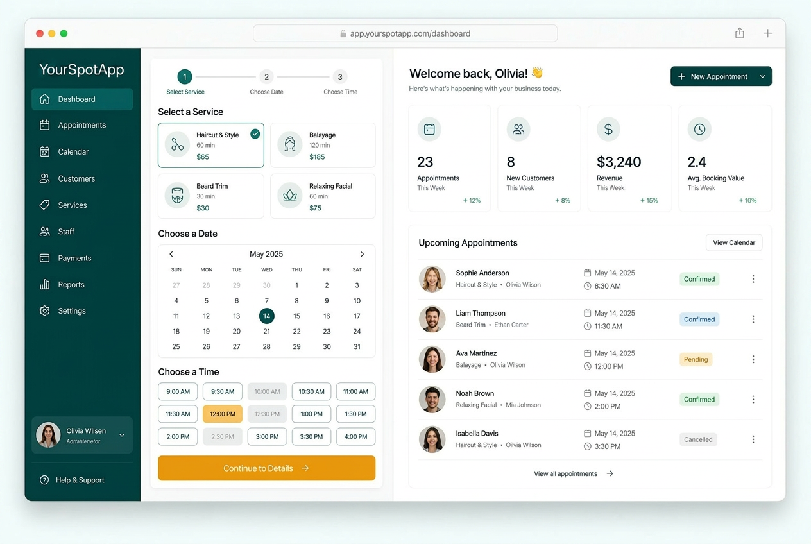Open more options for Liam Thompson appointment

pyautogui.click(x=753, y=319)
